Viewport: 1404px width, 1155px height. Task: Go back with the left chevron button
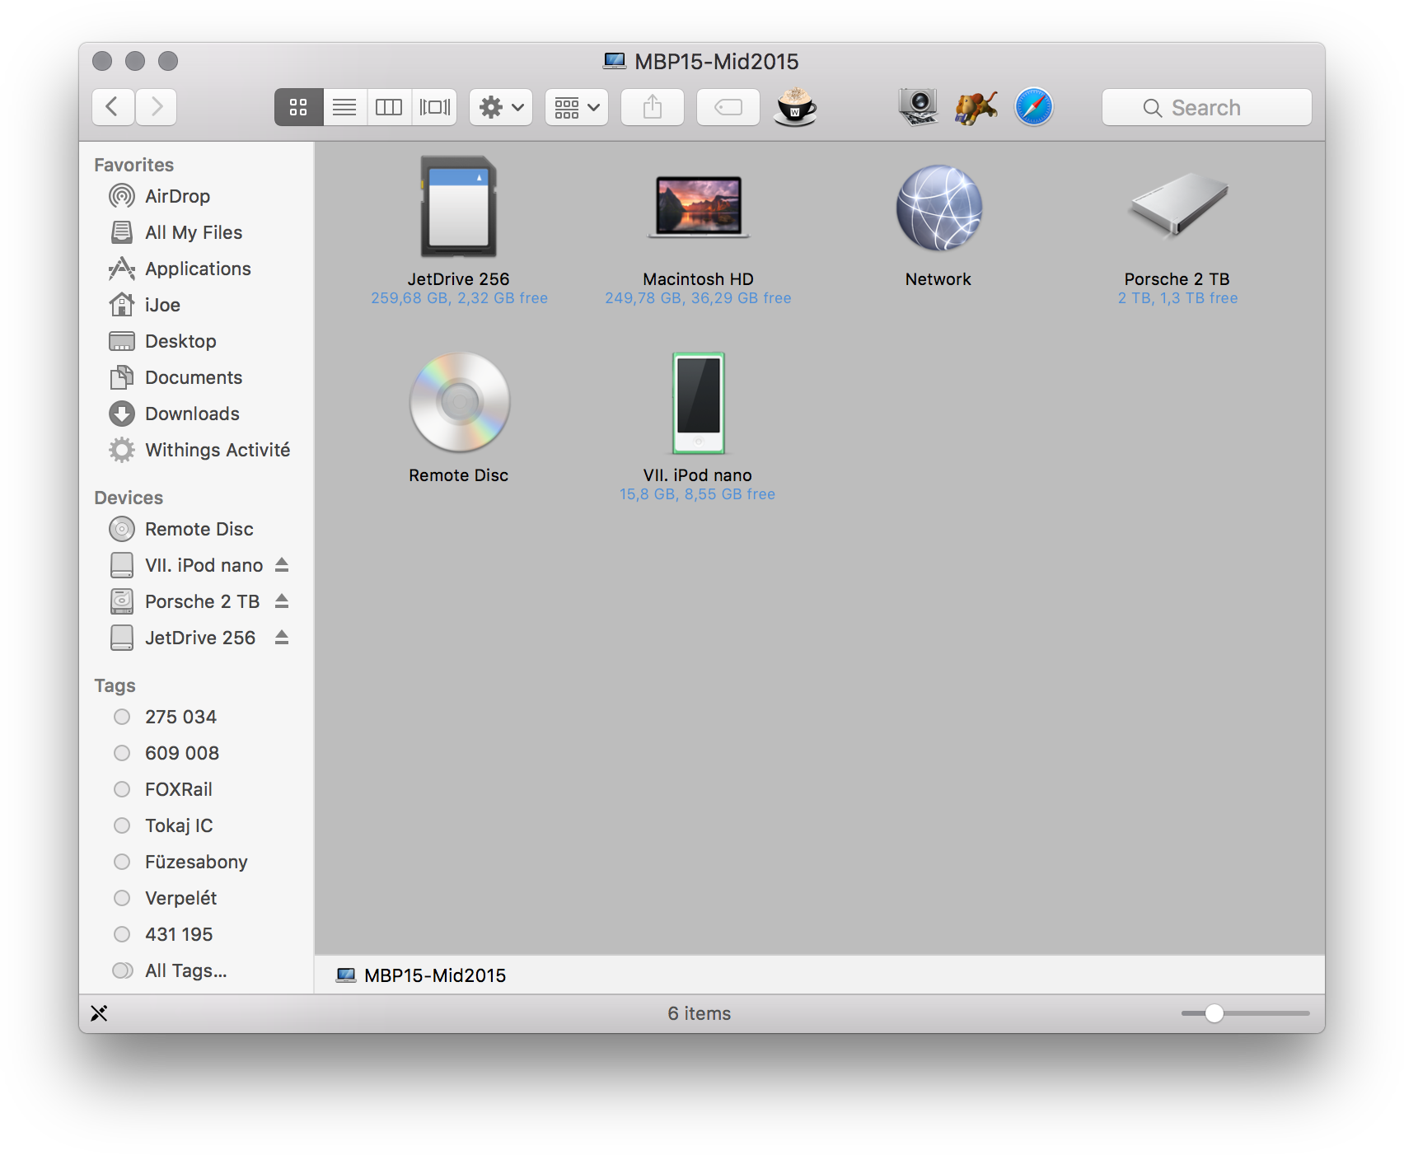pos(113,107)
